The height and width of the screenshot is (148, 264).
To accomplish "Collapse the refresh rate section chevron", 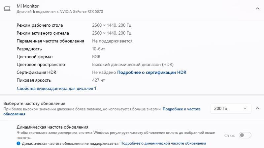I will [258, 108].
